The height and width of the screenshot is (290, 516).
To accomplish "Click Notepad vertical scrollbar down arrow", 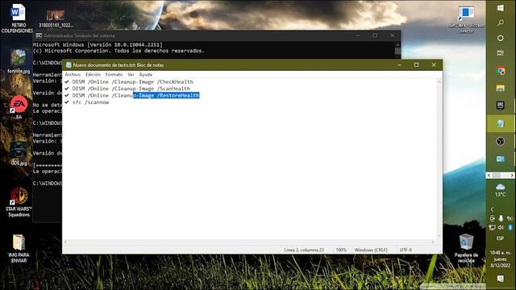I will coord(439,236).
